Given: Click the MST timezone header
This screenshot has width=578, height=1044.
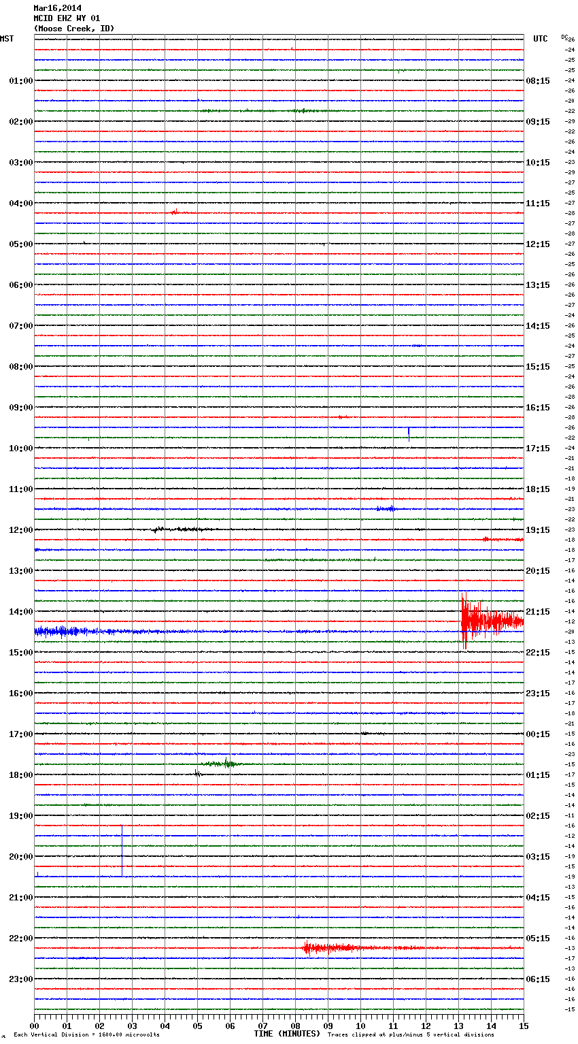Looking at the screenshot, I should pyautogui.click(x=7, y=39).
